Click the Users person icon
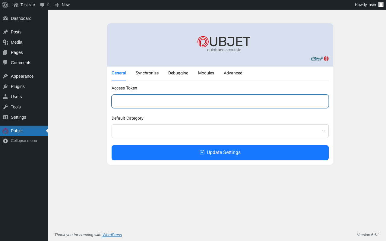 point(5,97)
